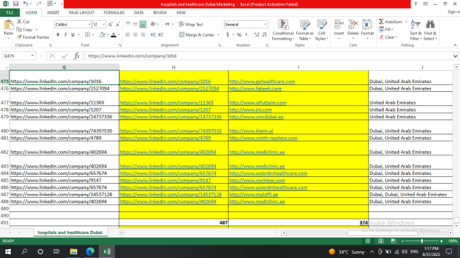This screenshot has height=258, width=460.
Task: Click the Paste clipboard icon
Action: [x=9, y=26]
